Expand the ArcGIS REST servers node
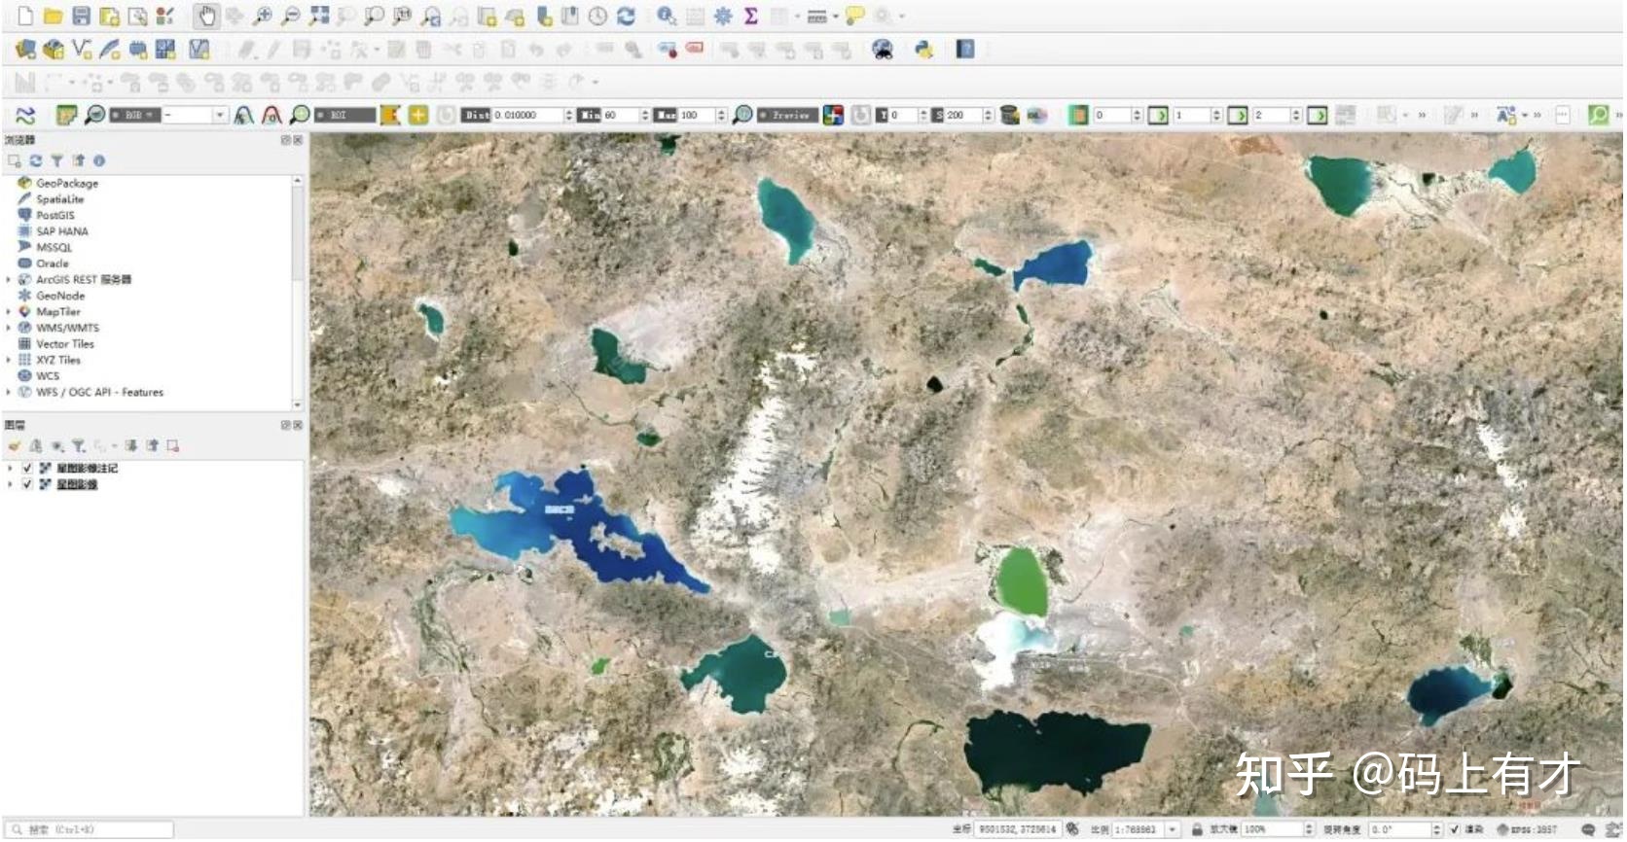This screenshot has width=1627, height=842. (x=9, y=279)
